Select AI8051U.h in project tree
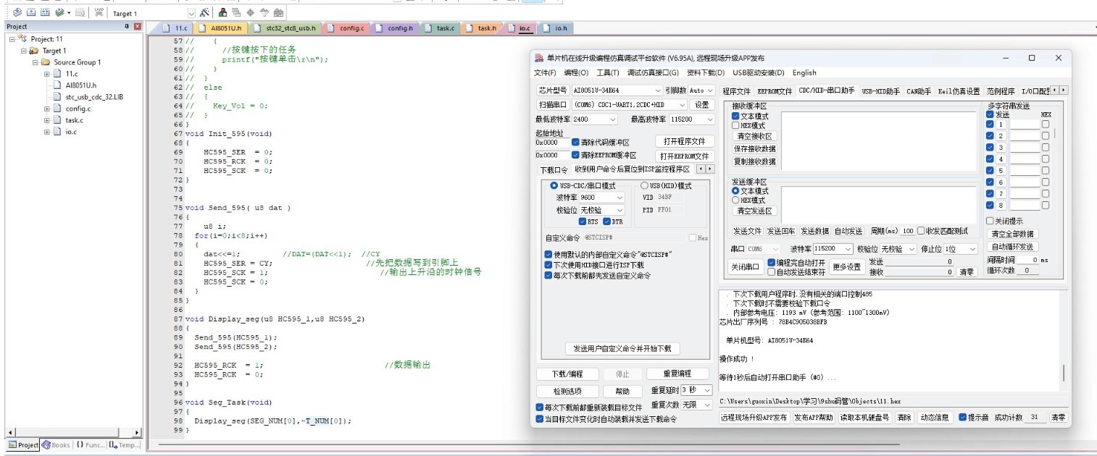This screenshot has width=1097, height=456. click(x=80, y=85)
